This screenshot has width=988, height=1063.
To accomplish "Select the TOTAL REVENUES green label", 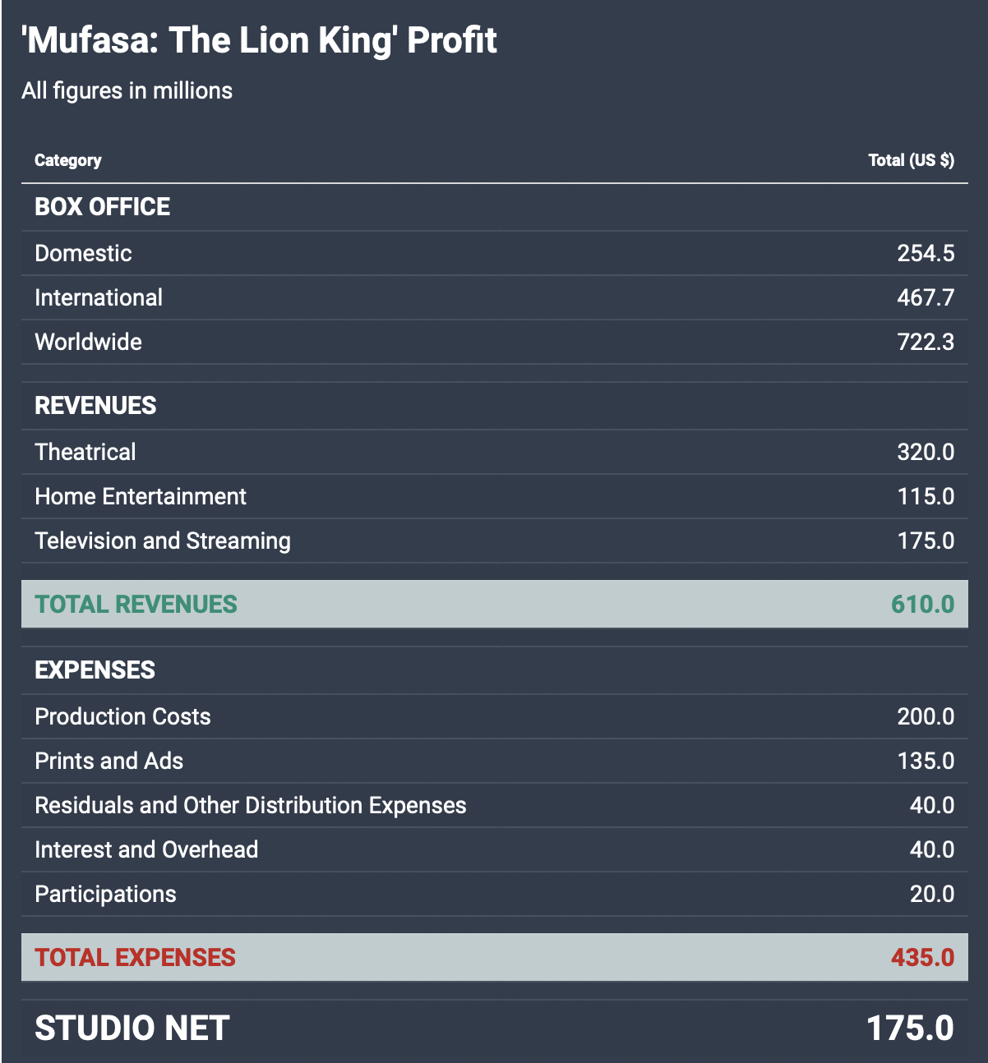I will [136, 605].
